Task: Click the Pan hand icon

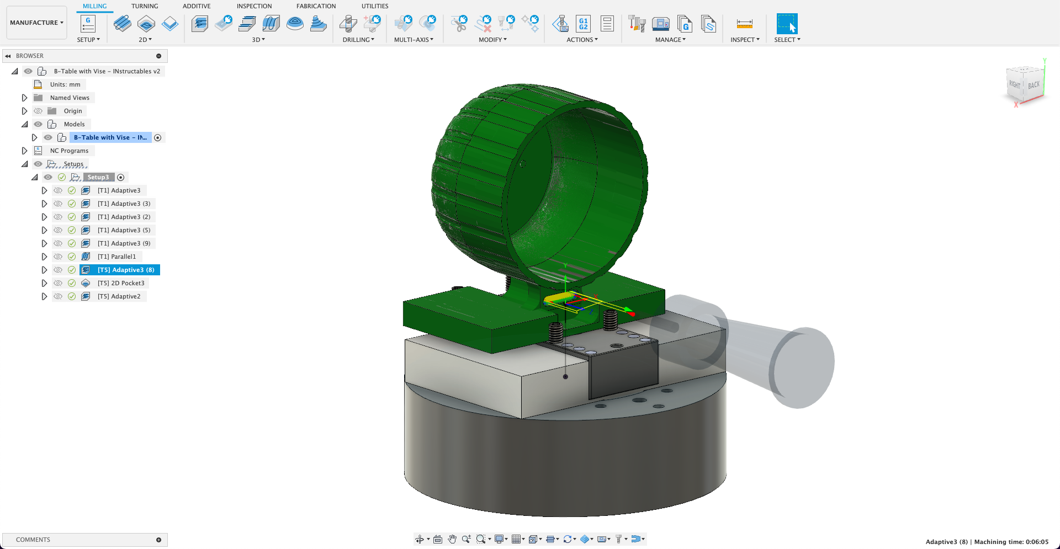Action: [452, 539]
